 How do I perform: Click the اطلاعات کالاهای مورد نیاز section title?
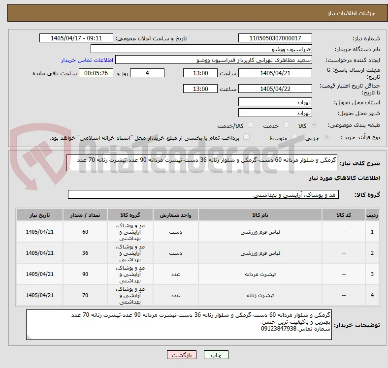point(344,178)
